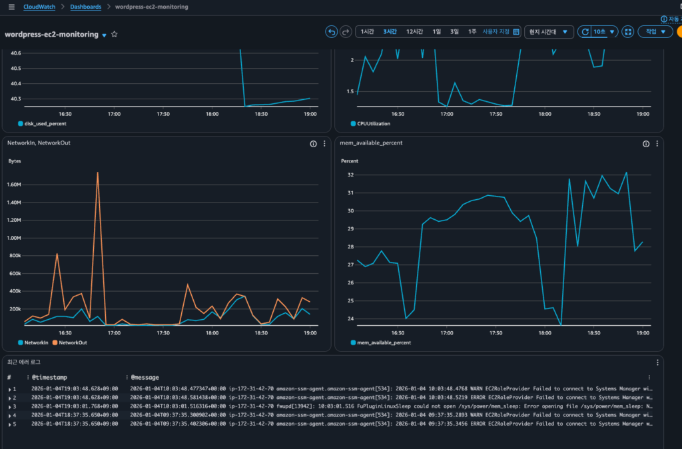
Task: Open the hamburger navigation menu
Action: click(11, 7)
